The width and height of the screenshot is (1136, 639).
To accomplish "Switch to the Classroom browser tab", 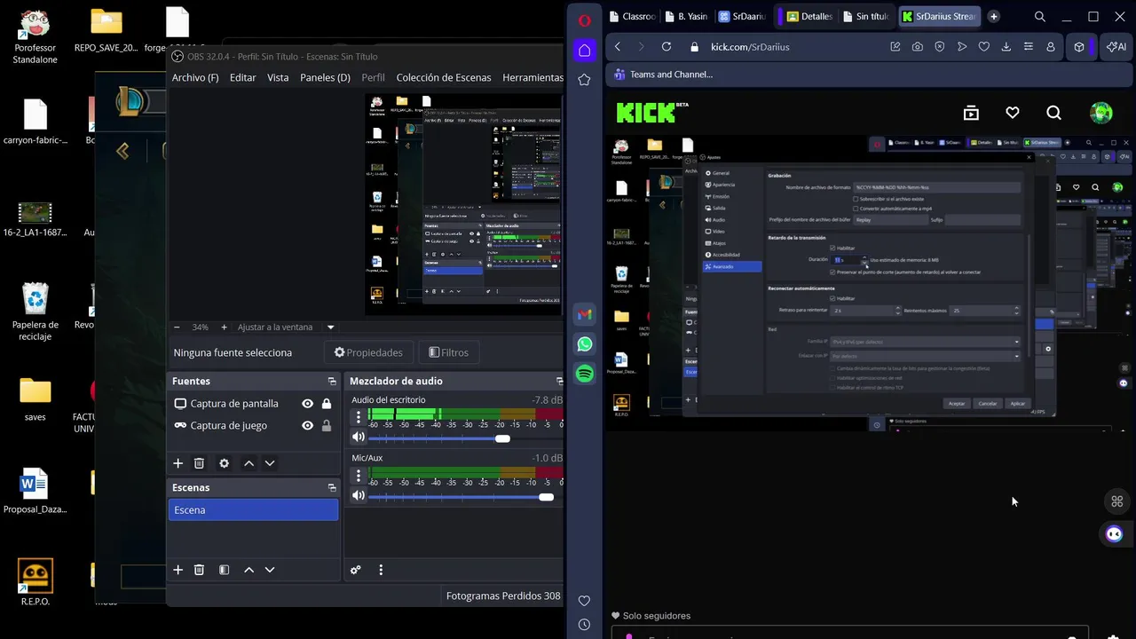I will (x=632, y=16).
